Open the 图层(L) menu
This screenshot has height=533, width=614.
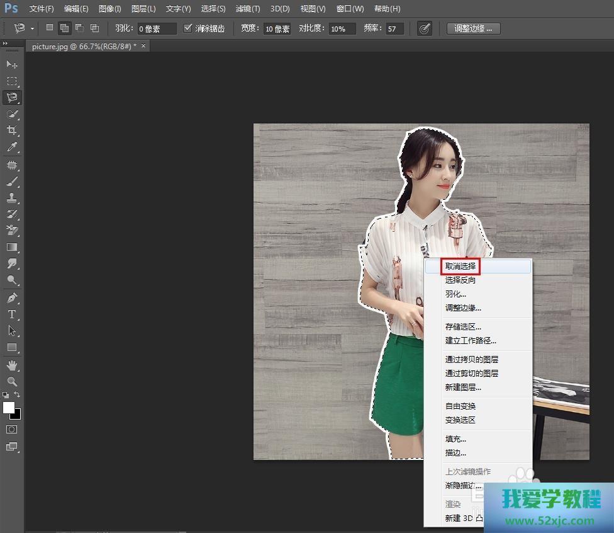pos(143,9)
